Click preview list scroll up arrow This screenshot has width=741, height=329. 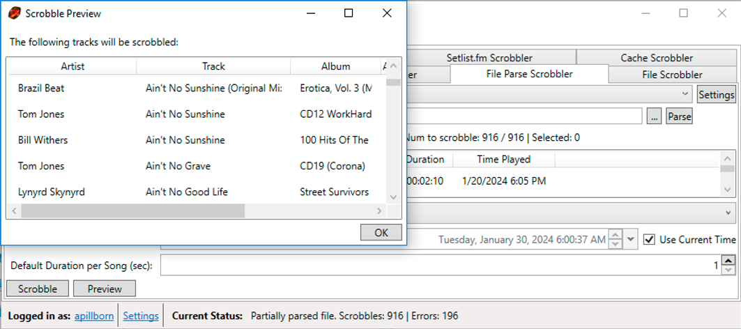point(394,67)
